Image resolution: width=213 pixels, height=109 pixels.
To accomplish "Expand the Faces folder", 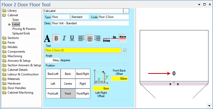I will [x=9, y=42].
